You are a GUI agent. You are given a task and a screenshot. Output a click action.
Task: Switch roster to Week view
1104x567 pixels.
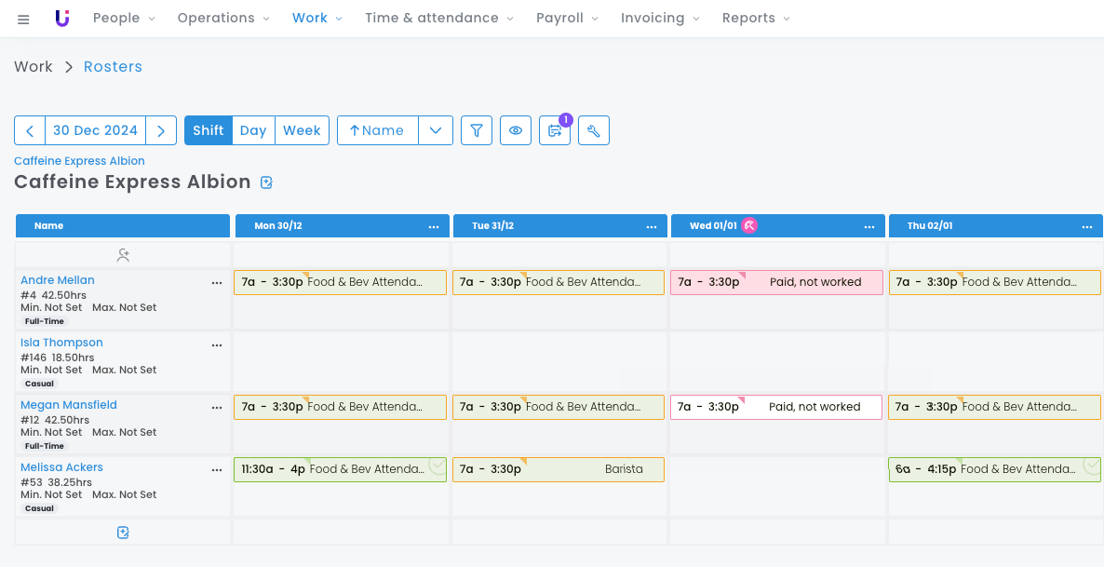(302, 130)
